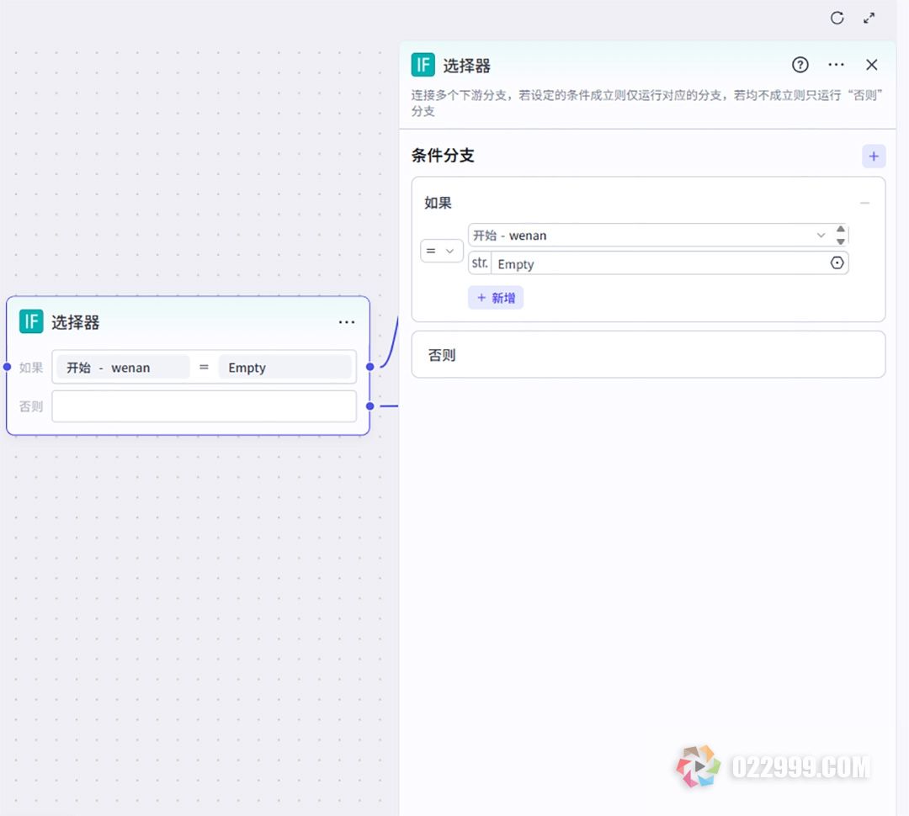This screenshot has width=909, height=816.
Task: Click the str. type label
Action: [x=480, y=263]
